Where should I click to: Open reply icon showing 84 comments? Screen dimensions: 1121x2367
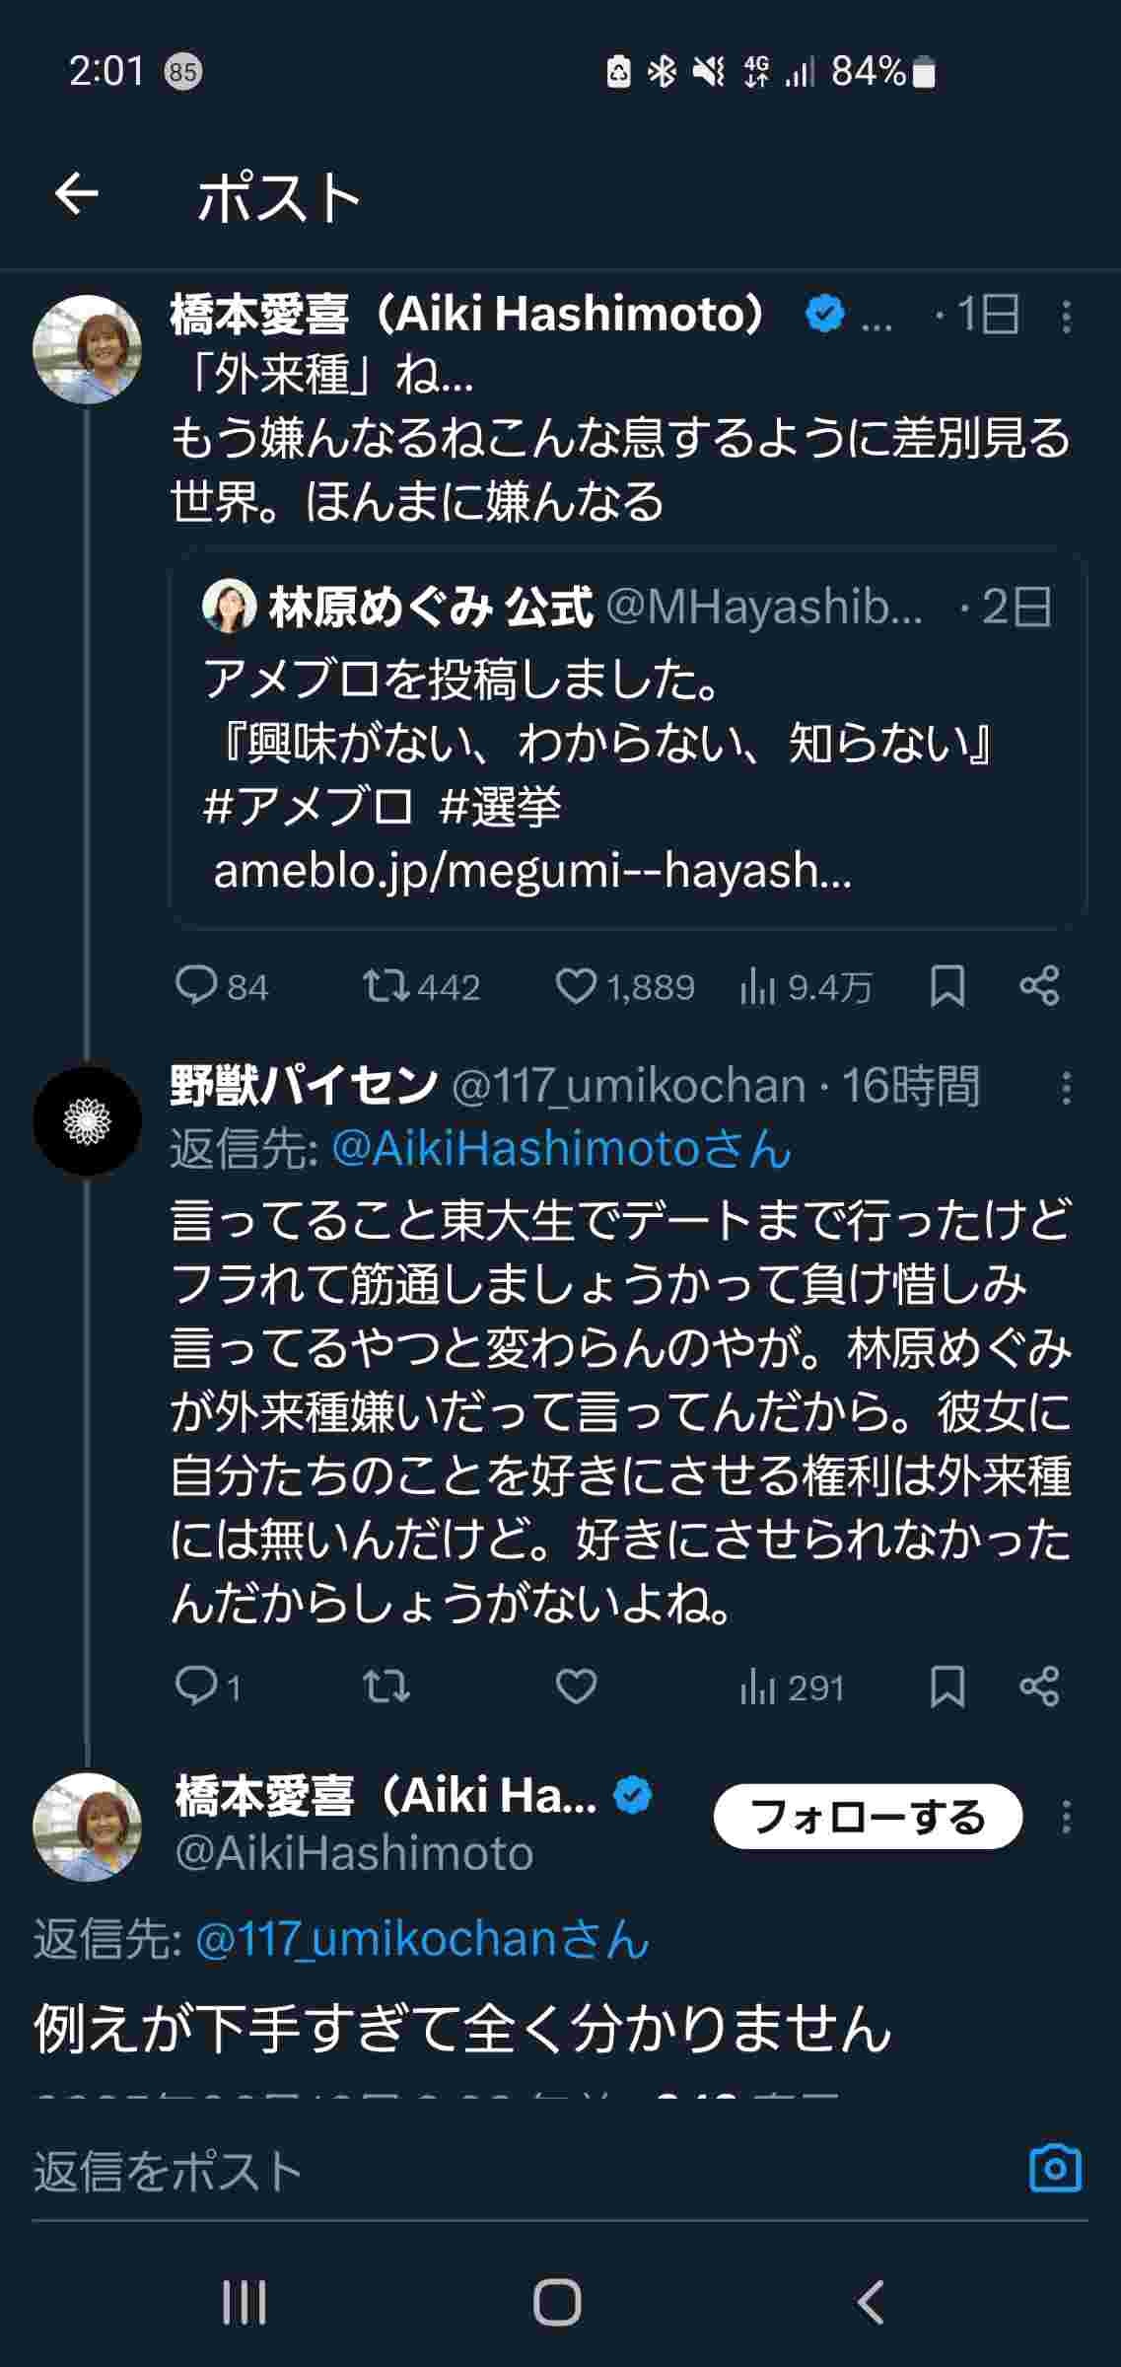(196, 986)
